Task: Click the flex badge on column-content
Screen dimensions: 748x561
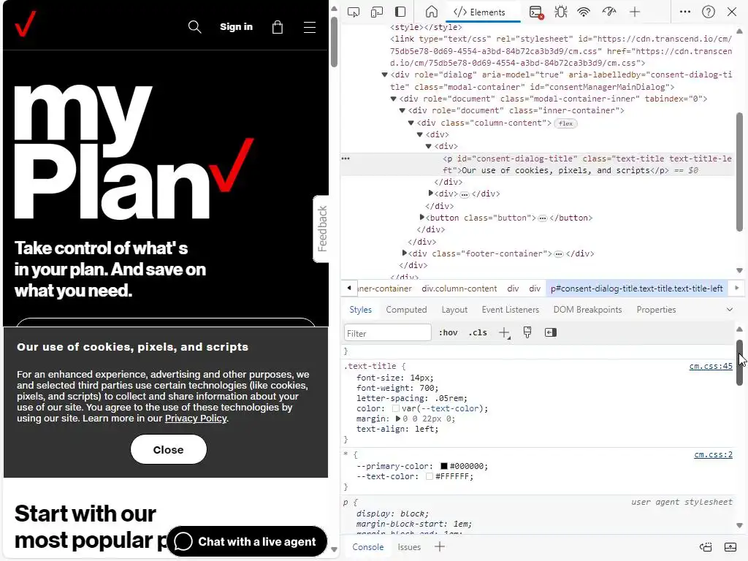Action: [x=566, y=123]
